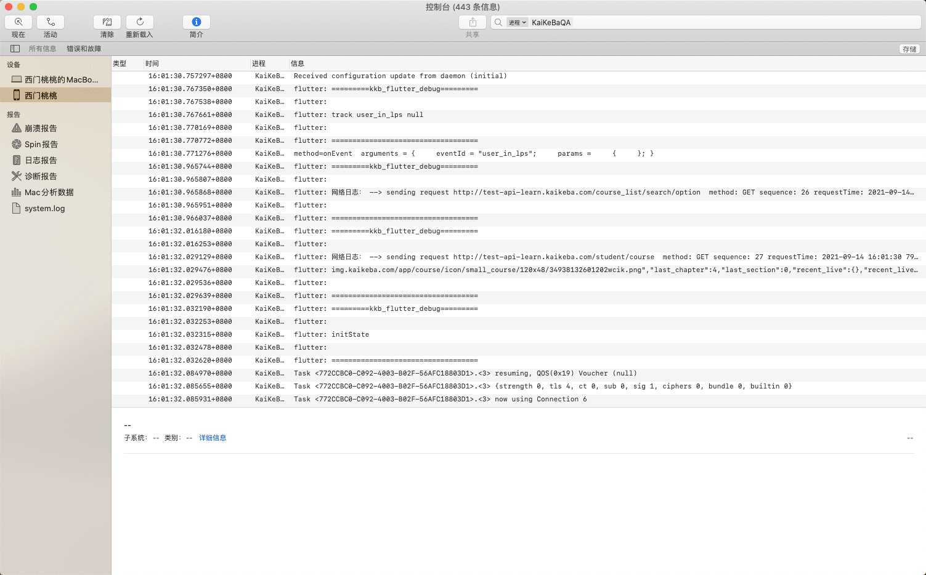Open the 进程 filter dropdown in search
Viewport: 926px width, 575px height.
click(x=517, y=22)
